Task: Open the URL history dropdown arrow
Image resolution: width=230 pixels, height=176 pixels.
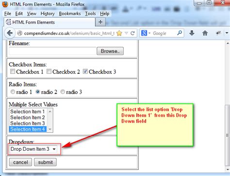Action: pyautogui.click(x=127, y=33)
